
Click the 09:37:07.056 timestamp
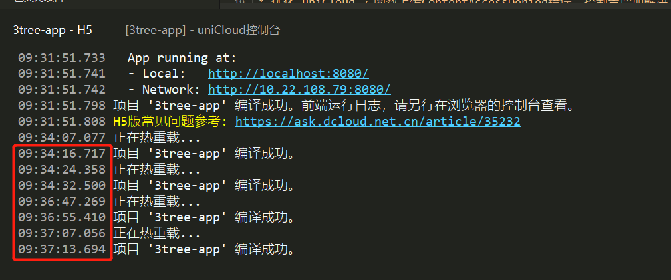click(62, 233)
